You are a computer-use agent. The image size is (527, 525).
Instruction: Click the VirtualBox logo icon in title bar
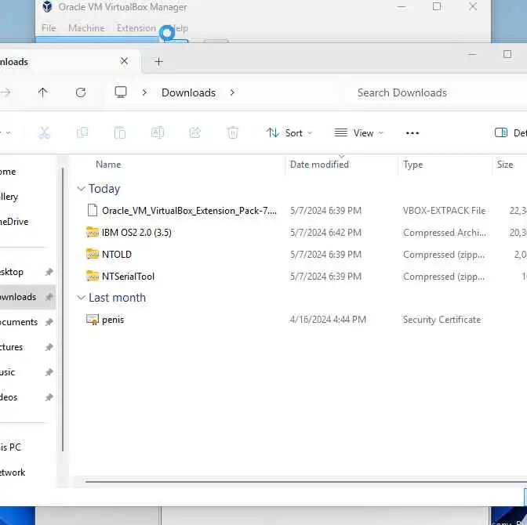coord(47,7)
